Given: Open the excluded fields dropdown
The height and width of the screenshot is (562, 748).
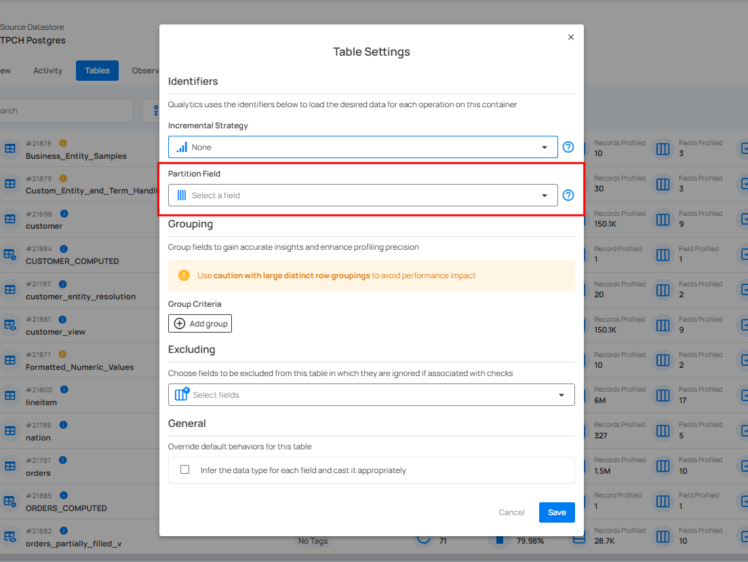Looking at the screenshot, I should click(371, 395).
